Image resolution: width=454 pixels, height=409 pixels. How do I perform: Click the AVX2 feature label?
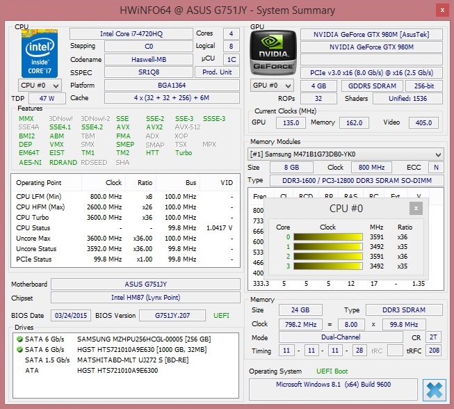(154, 127)
